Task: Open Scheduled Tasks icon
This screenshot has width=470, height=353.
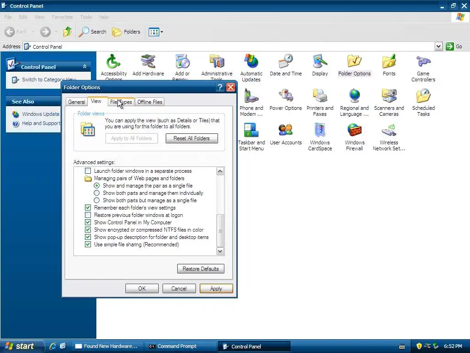Action: coord(423,97)
